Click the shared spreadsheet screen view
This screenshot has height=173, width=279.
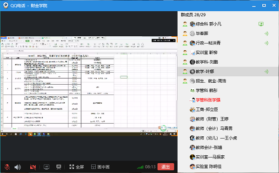pos(89,86)
